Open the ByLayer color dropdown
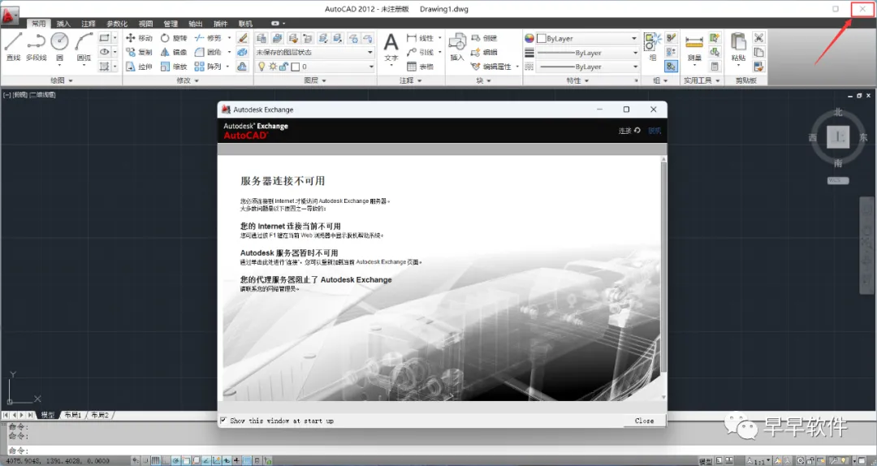The height and width of the screenshot is (466, 877). [587, 38]
